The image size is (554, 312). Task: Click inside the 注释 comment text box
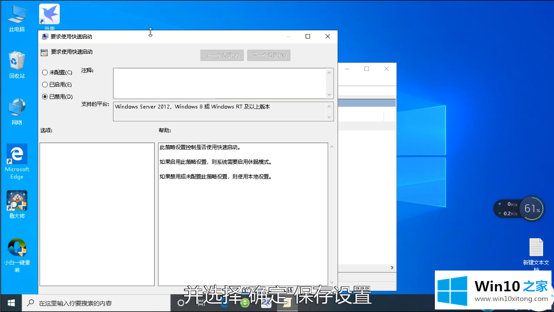(x=219, y=83)
